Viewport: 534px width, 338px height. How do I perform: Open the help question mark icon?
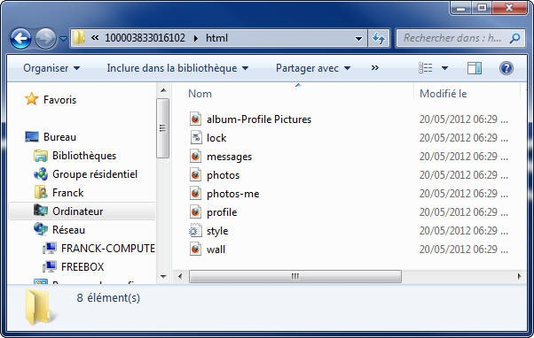pyautogui.click(x=507, y=68)
